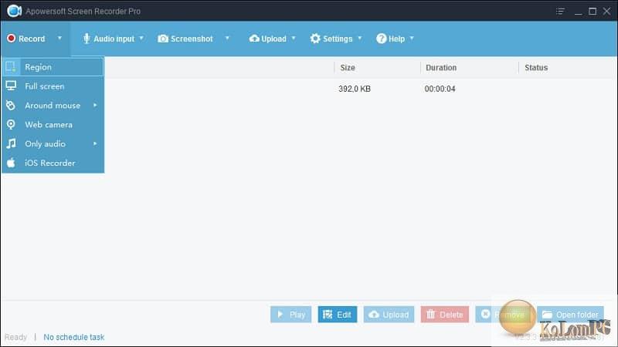Screen dimensions: 618x347
Task: Expand the toolbar Upload dropdown arrow
Action: click(x=294, y=38)
